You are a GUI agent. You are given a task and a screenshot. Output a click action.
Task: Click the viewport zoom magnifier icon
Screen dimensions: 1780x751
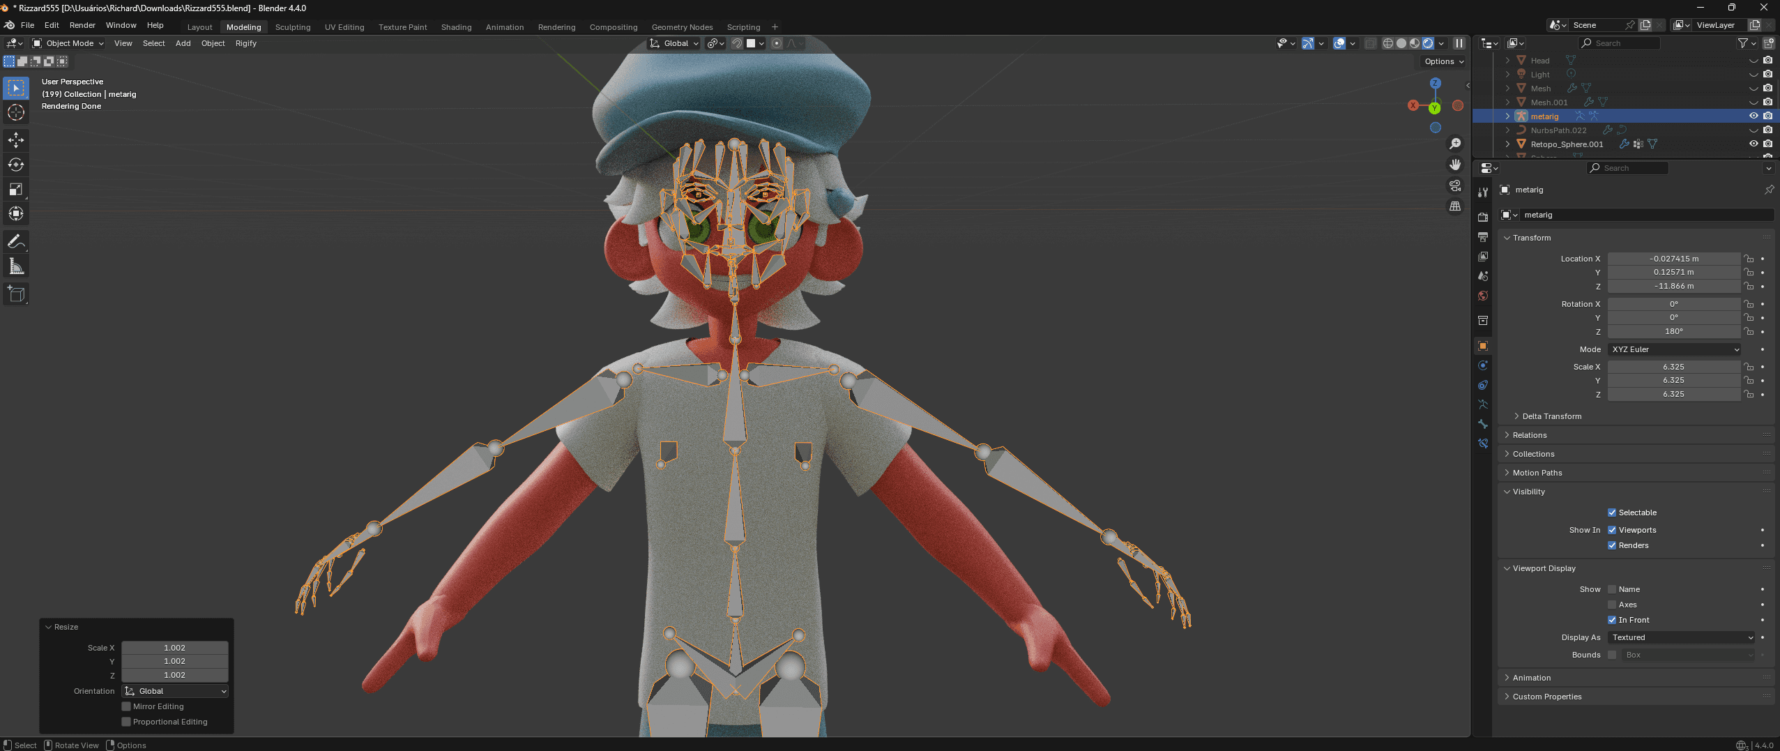click(x=1455, y=144)
